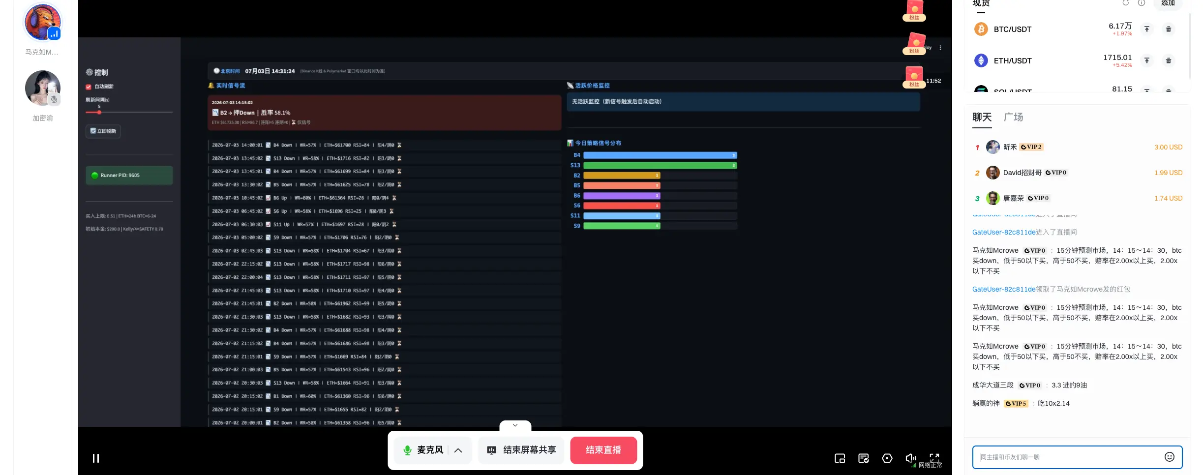Screen dimensions: 1203x475
Task: Pause the live stream playback
Action: point(96,458)
